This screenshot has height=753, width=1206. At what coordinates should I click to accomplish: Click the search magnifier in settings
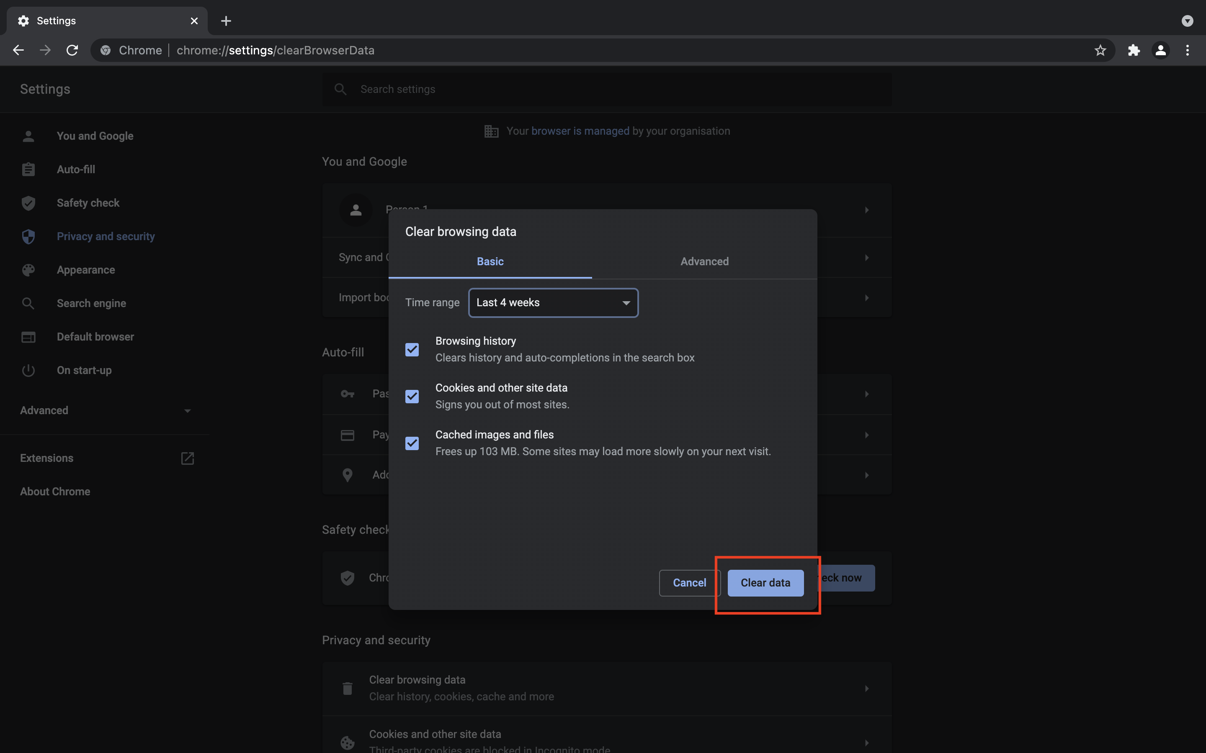[x=340, y=89]
